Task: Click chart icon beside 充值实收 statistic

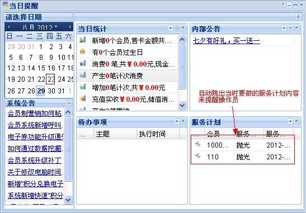Action: click(x=83, y=98)
